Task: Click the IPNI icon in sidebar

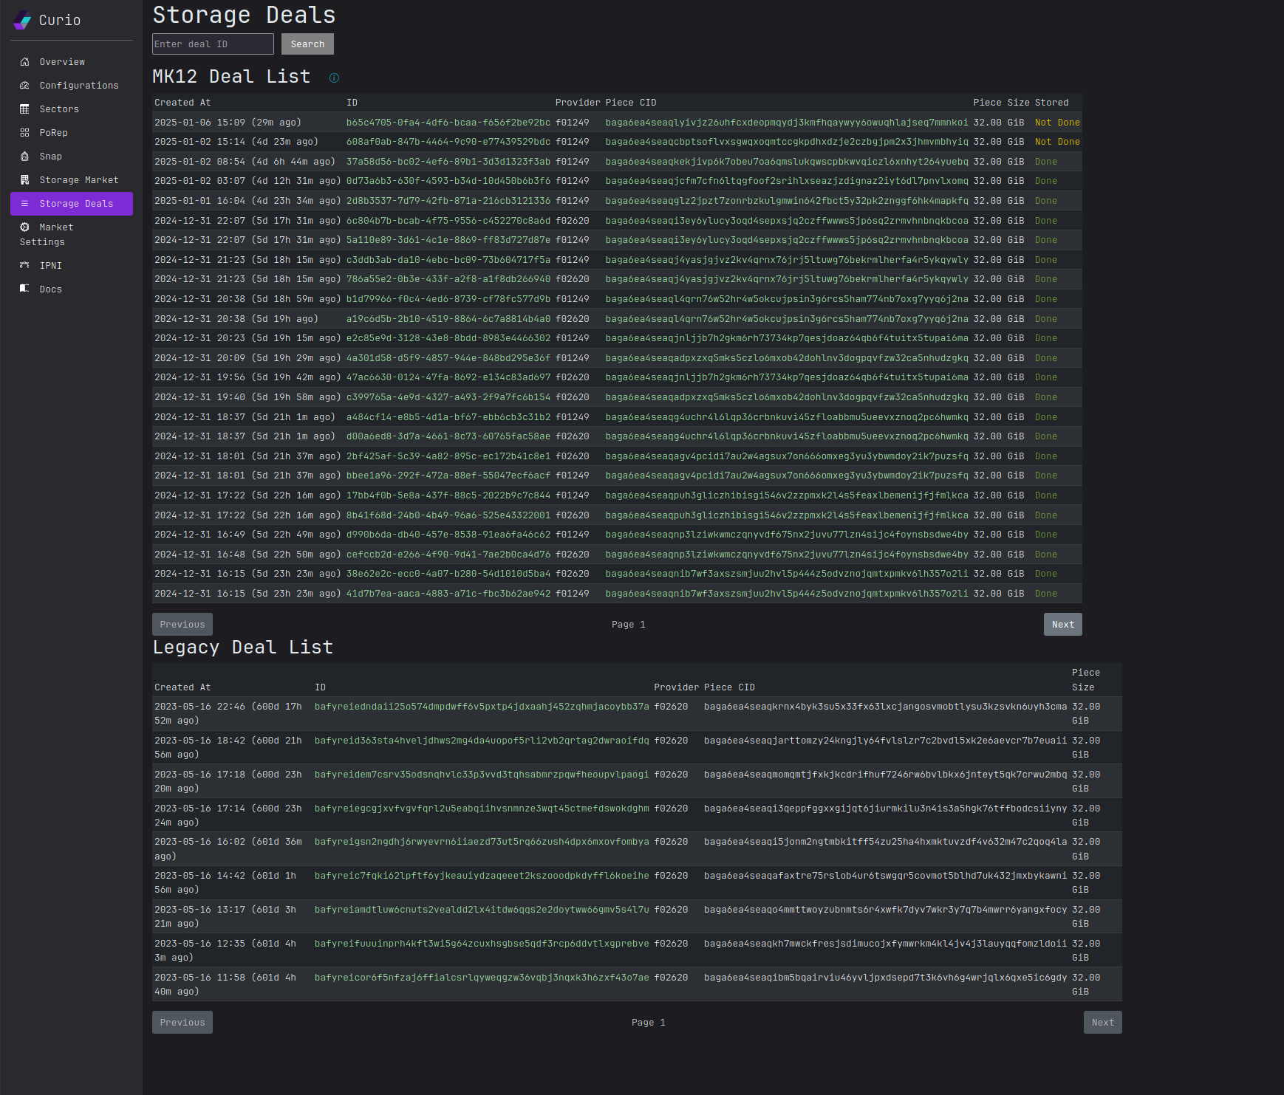Action: 24,266
